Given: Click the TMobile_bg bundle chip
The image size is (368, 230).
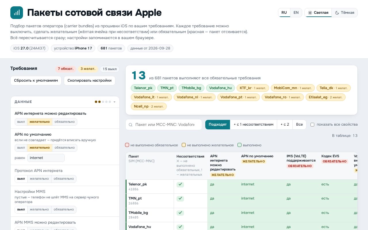Looking at the screenshot, I should coord(191,88).
